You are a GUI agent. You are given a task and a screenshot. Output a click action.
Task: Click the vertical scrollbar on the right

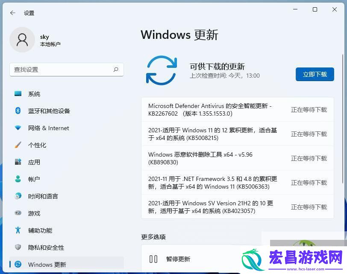pyautogui.click(x=343, y=119)
